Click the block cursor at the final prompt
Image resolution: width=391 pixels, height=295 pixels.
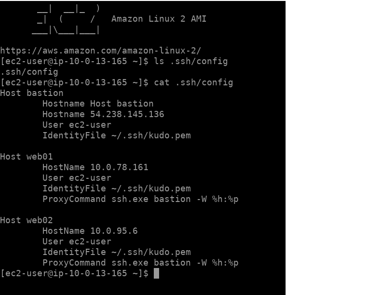(156, 273)
